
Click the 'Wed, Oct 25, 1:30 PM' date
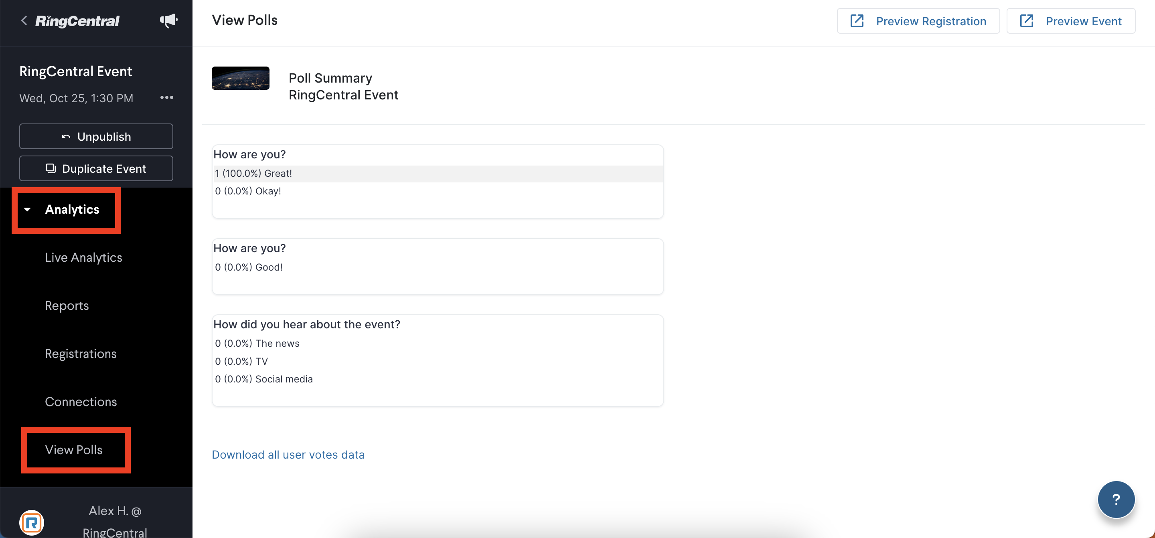pyautogui.click(x=76, y=98)
